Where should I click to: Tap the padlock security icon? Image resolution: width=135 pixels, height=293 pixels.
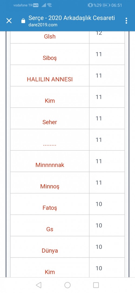23,21
